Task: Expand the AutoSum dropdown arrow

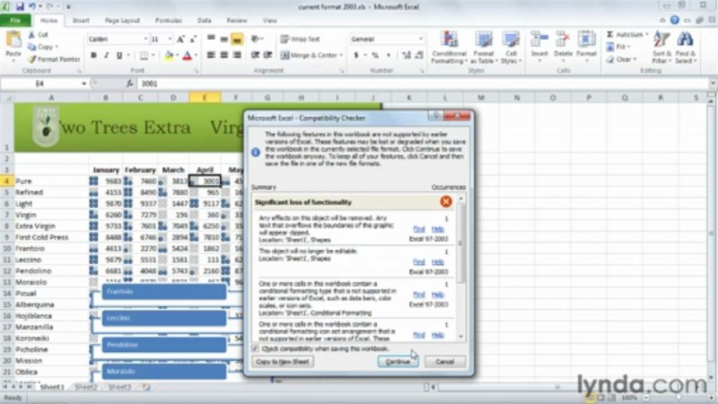Action: pos(646,35)
